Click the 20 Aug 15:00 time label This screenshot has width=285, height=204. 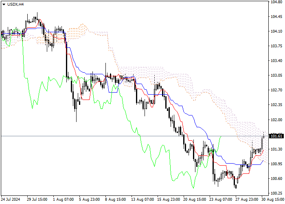(195, 200)
